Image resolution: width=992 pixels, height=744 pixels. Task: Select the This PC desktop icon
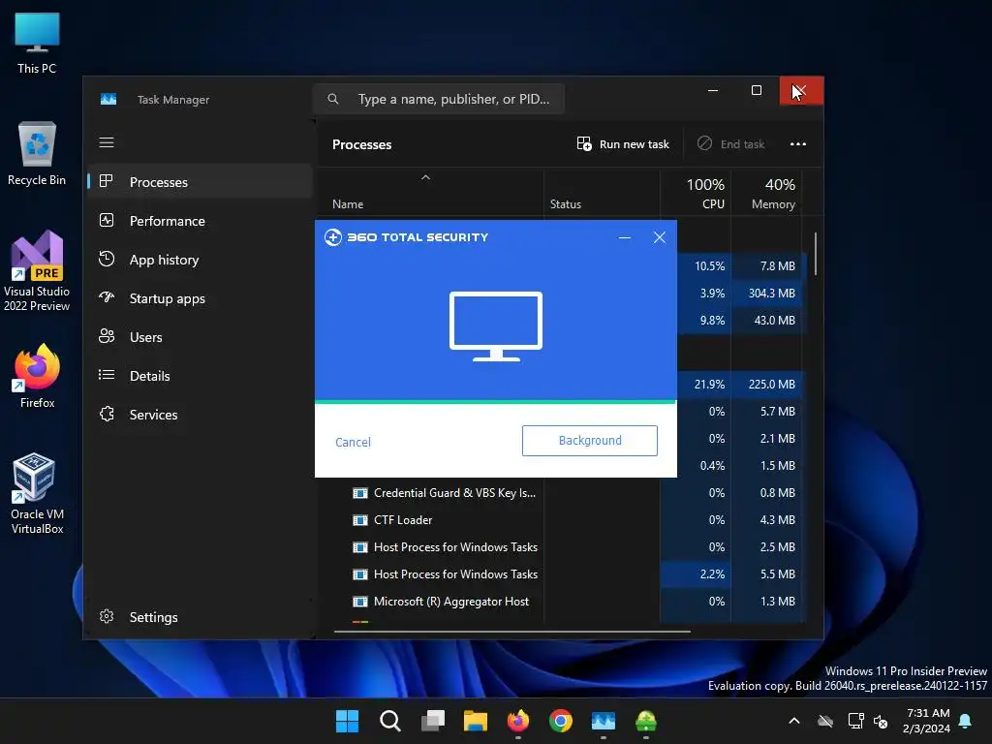pos(37,43)
